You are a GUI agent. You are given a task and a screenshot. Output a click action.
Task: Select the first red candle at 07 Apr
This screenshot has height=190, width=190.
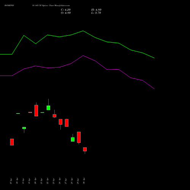click(x=12, y=142)
